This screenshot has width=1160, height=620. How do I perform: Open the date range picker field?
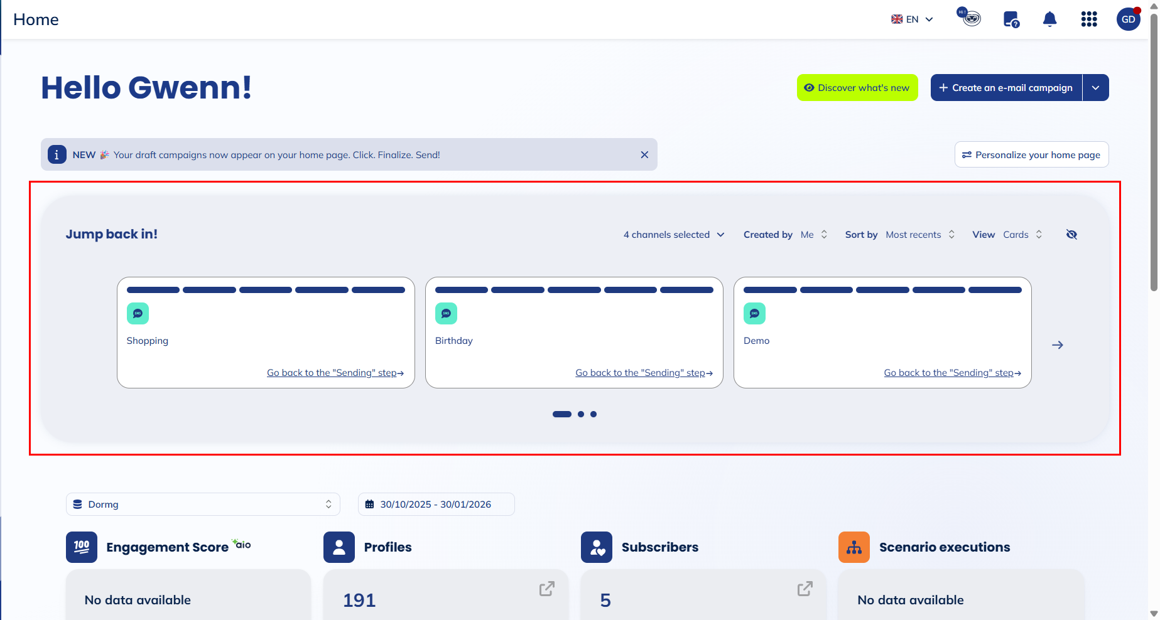point(436,505)
